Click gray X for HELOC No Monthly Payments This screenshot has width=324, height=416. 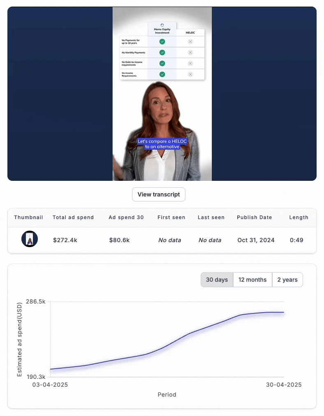pos(190,53)
